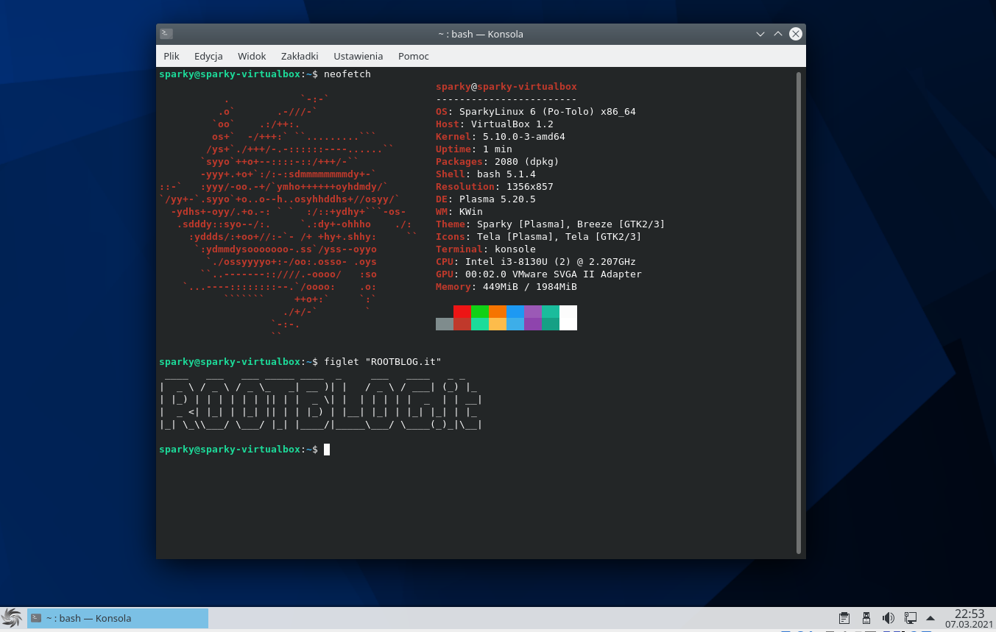Click the Konsole icon in the window title bar
The image size is (996, 632).
(165, 33)
